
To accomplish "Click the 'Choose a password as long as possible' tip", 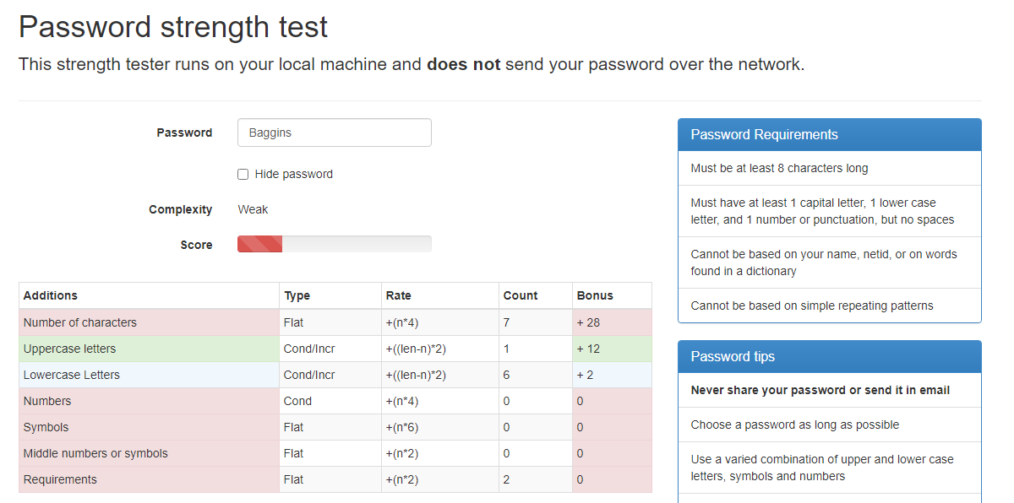I will coord(794,425).
